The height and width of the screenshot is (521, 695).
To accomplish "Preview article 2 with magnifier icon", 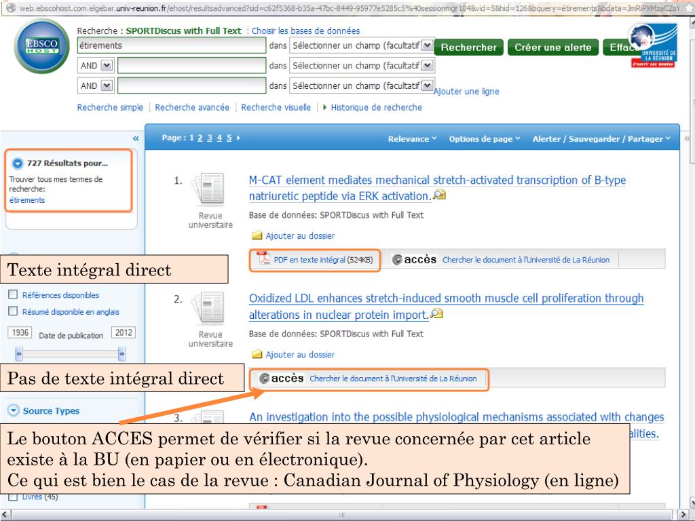I will pyautogui.click(x=436, y=313).
